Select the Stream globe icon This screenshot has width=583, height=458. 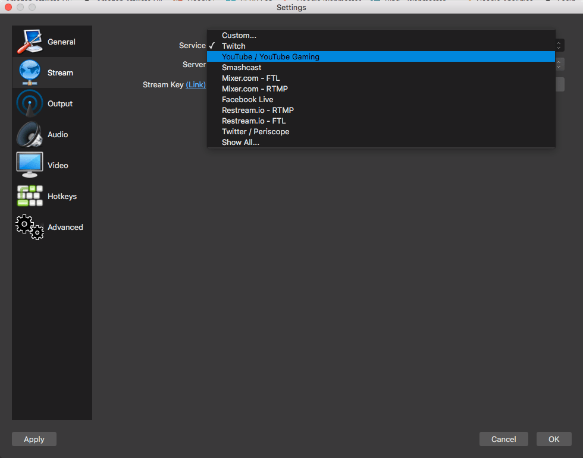(x=30, y=72)
